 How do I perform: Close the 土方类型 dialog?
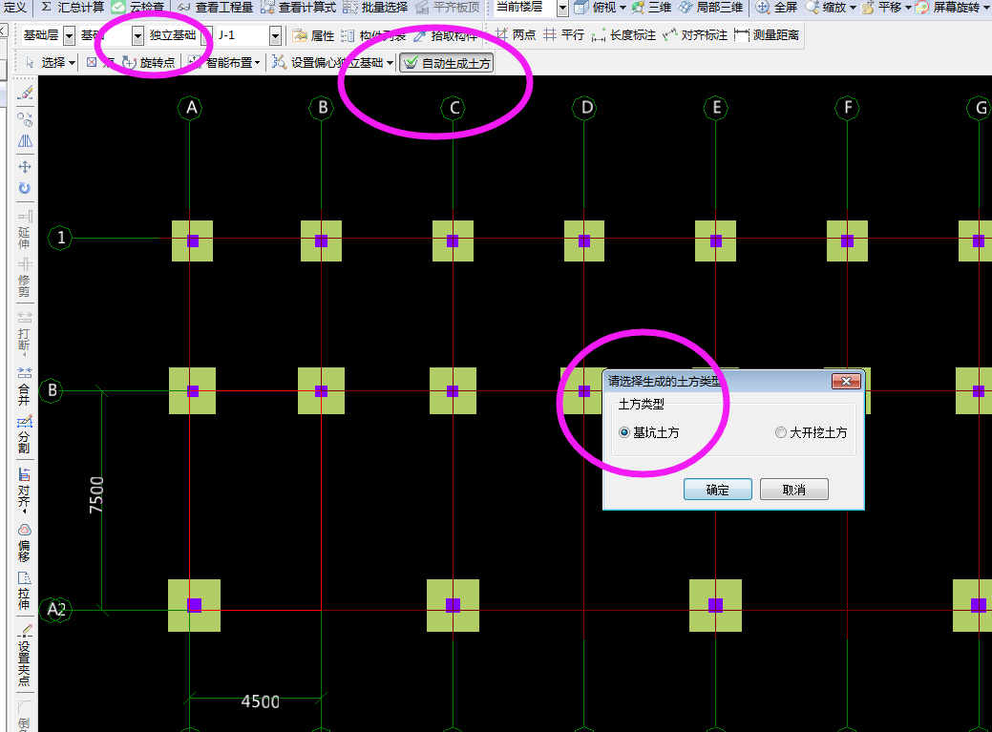coord(846,381)
